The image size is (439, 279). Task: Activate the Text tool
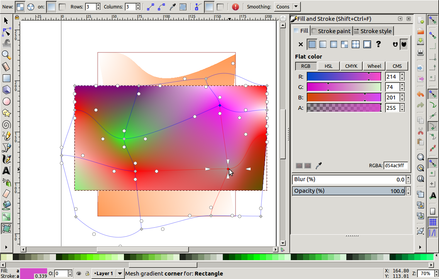6,171
